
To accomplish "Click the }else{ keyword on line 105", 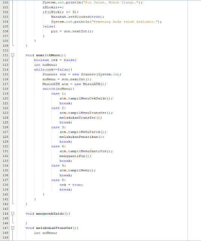I will (49, 26).
